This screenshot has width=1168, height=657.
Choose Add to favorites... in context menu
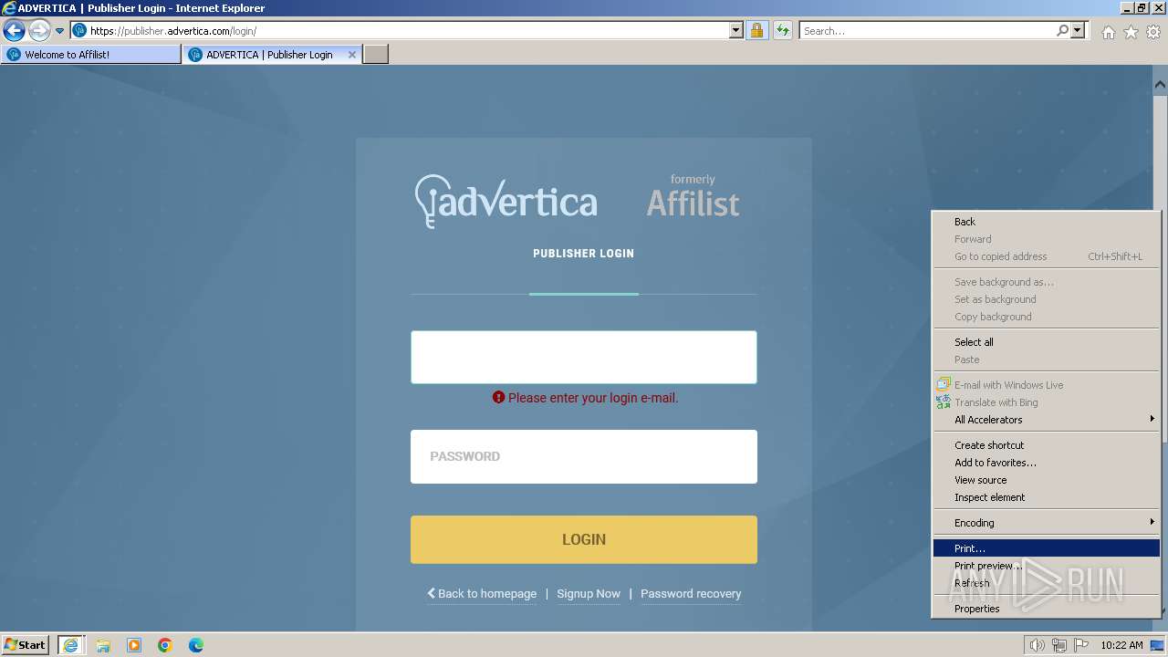coord(1046,463)
